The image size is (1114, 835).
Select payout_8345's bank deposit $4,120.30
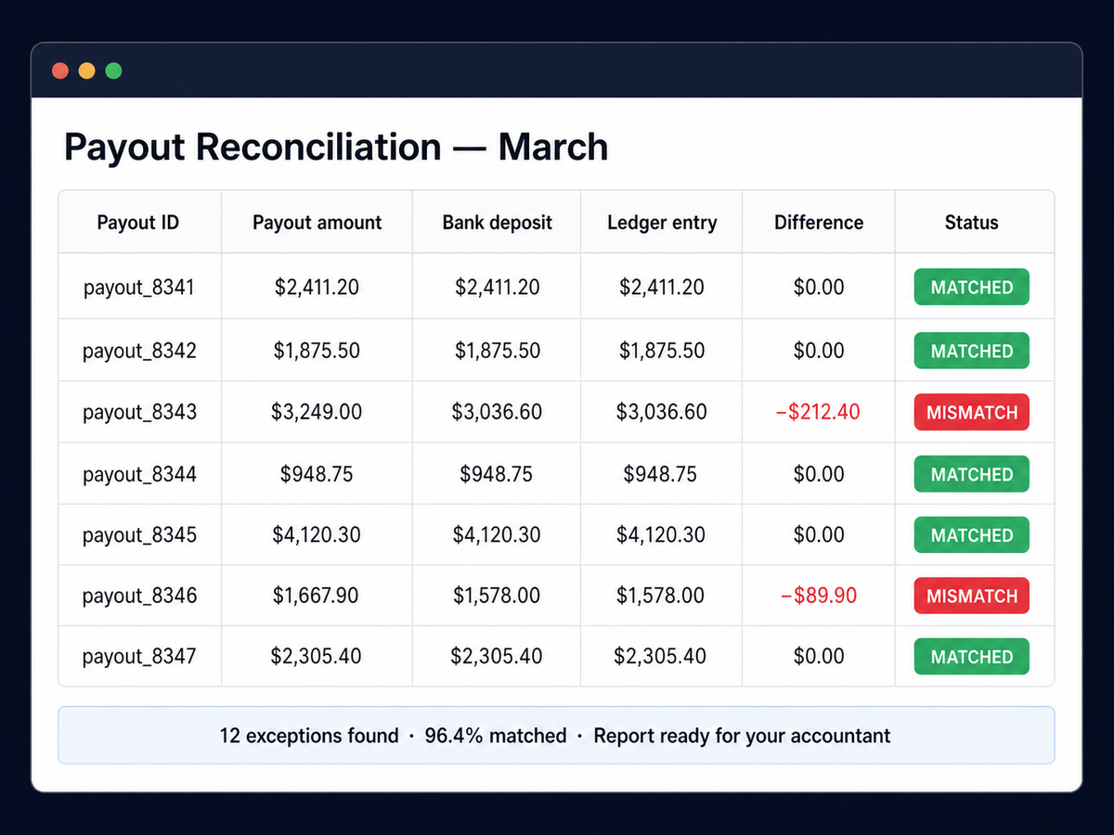[497, 535]
